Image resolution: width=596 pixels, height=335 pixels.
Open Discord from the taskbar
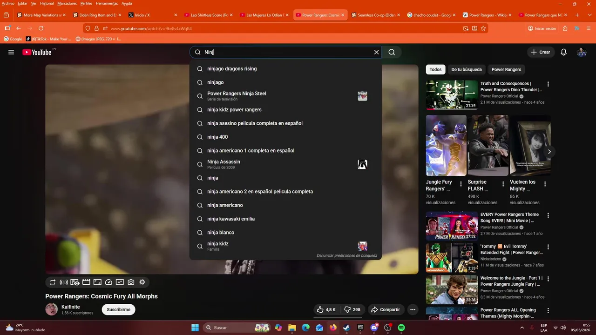click(x=374, y=328)
